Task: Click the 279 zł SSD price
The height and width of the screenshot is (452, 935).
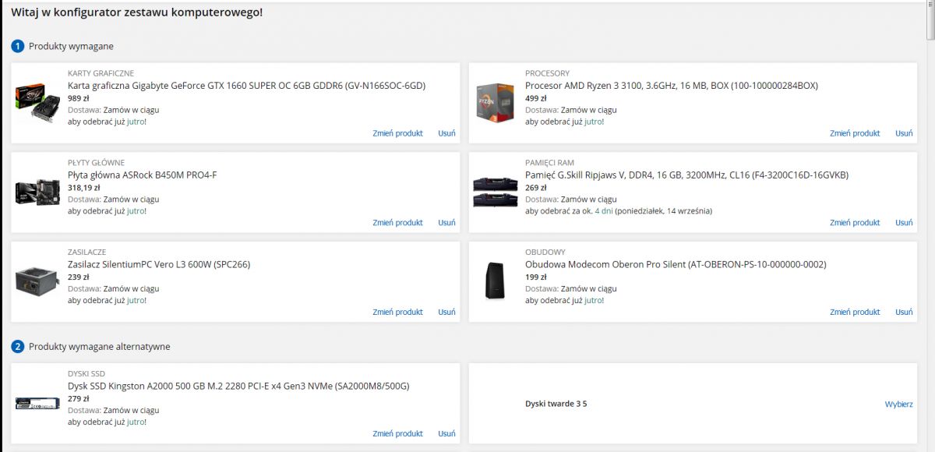Action: click(79, 399)
